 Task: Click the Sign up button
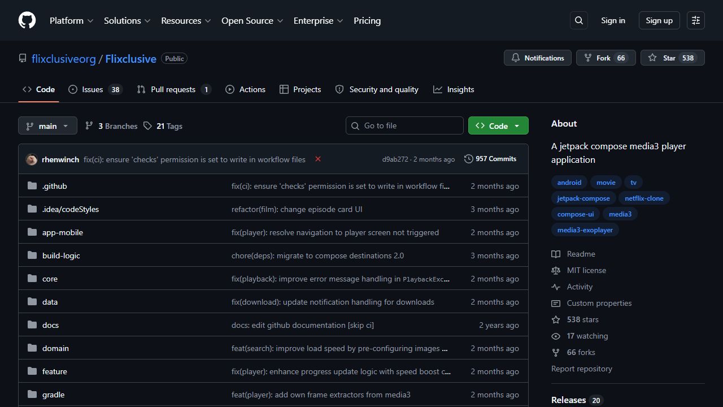[659, 20]
